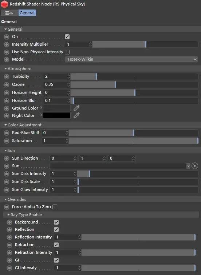Click the Intensity Multiplier stepper arrows
The image size is (201, 275).
(90, 44)
